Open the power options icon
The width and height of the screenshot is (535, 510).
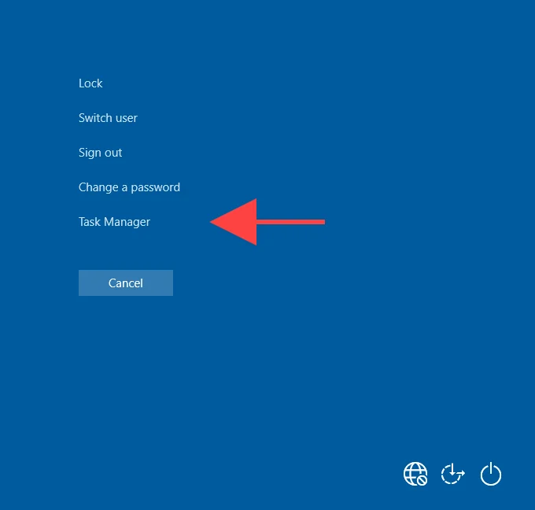(491, 474)
